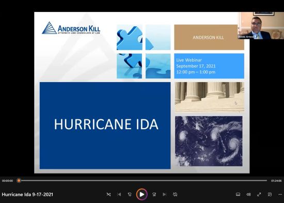Viewport: 284px width, 203px height.
Task: Click the total duration 01:24:06 label
Action: (276, 181)
